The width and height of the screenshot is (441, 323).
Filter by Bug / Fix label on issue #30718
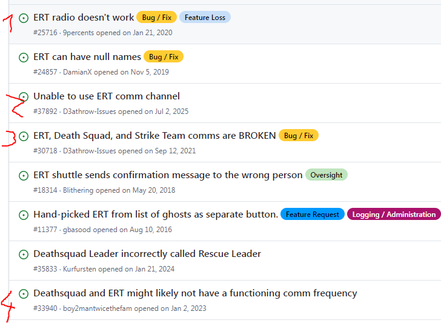[x=299, y=136]
